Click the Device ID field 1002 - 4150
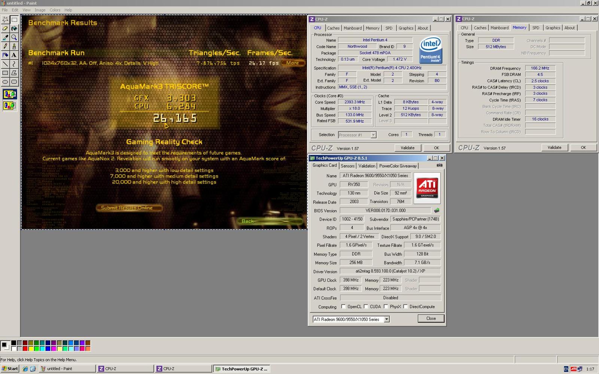The width and height of the screenshot is (599, 374). [x=352, y=219]
